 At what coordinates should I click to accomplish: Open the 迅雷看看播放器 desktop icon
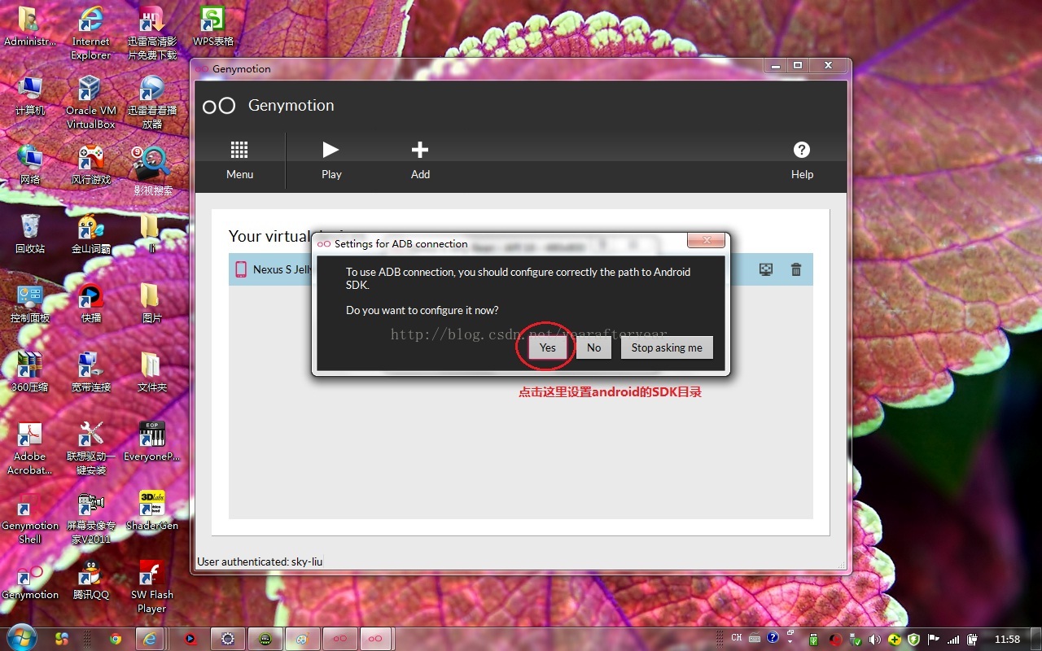coord(151,103)
